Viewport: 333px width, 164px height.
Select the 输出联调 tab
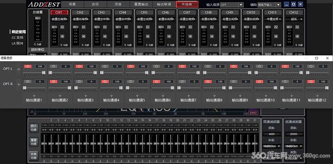click(x=164, y=4)
